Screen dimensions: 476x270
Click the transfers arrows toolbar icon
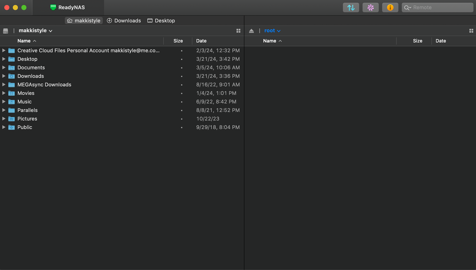[x=351, y=8]
